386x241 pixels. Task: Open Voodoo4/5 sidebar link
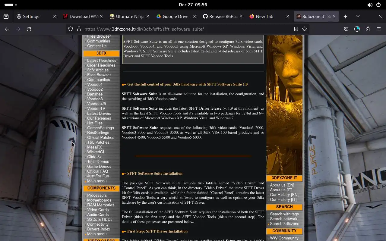click(96, 104)
